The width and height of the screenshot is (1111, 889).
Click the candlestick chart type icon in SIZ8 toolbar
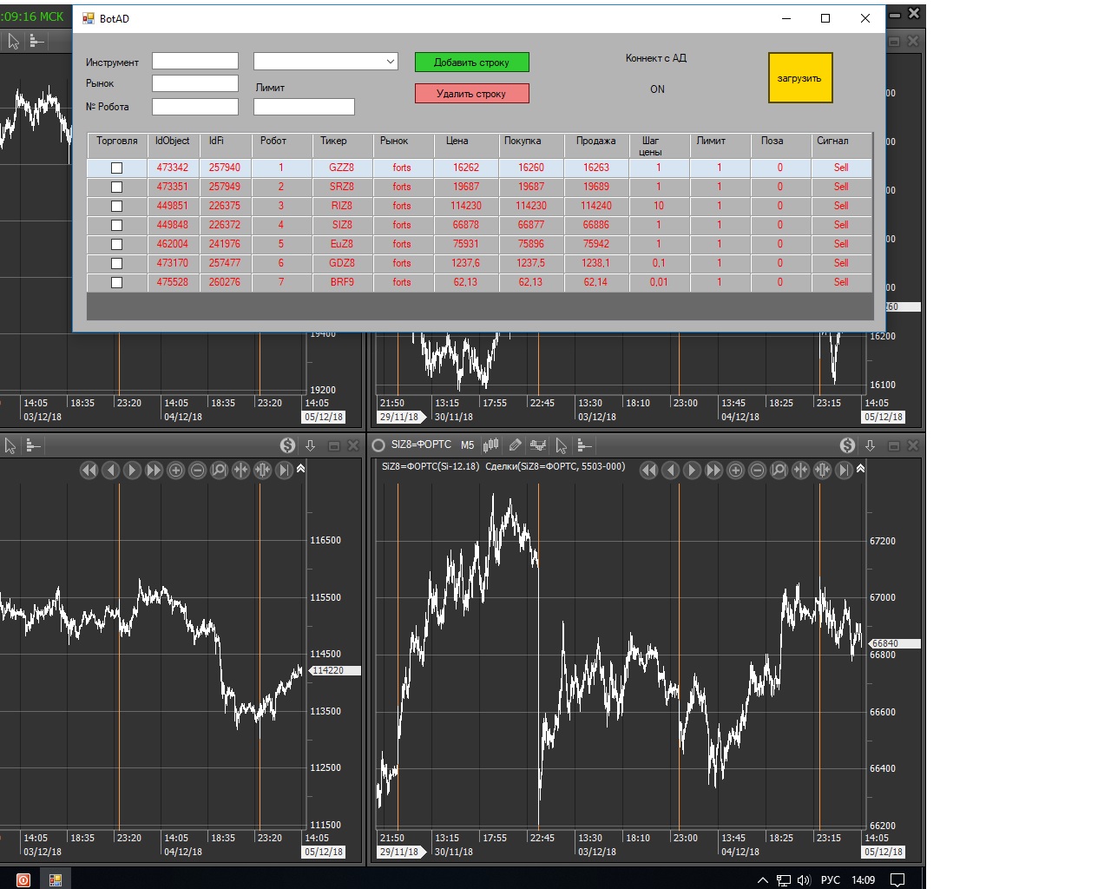pos(491,445)
